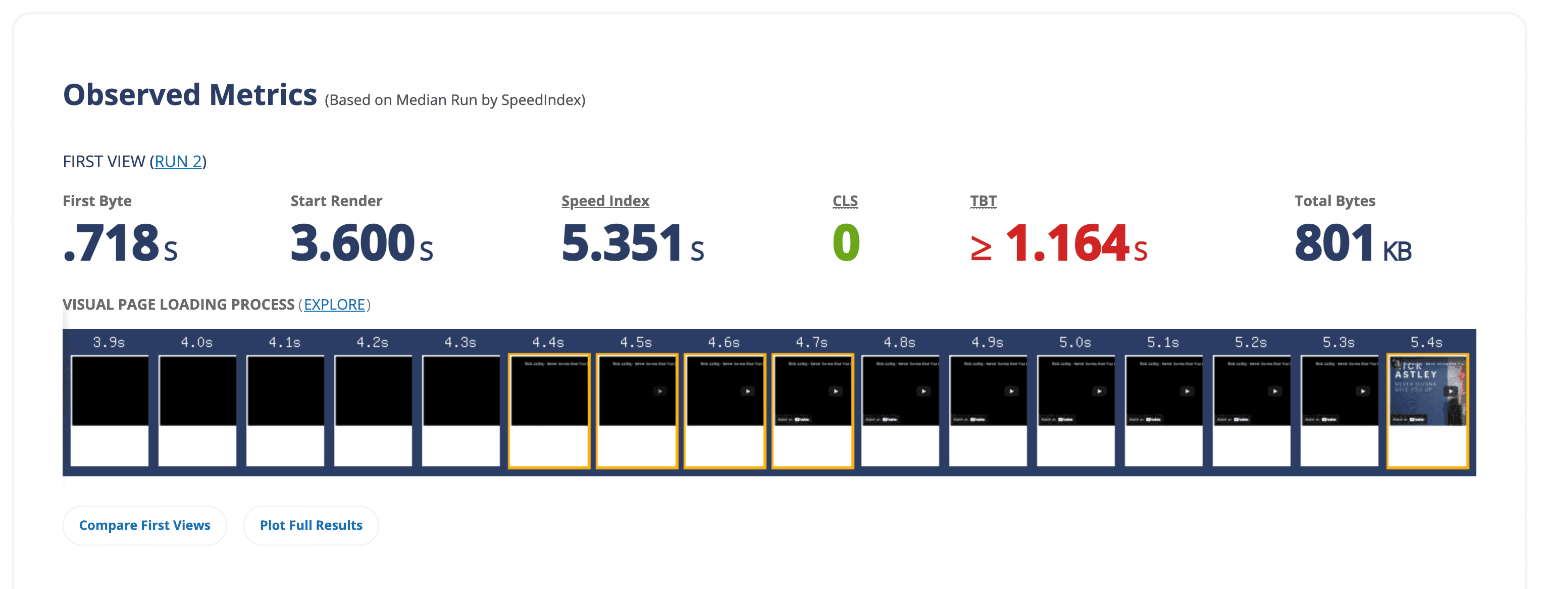Select the 5.2s filmstrip frame
Image resolution: width=1541 pixels, height=589 pixels.
(x=1252, y=411)
